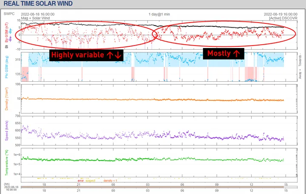Click the Towards - sector label
The image size is (306, 194).
300,60
